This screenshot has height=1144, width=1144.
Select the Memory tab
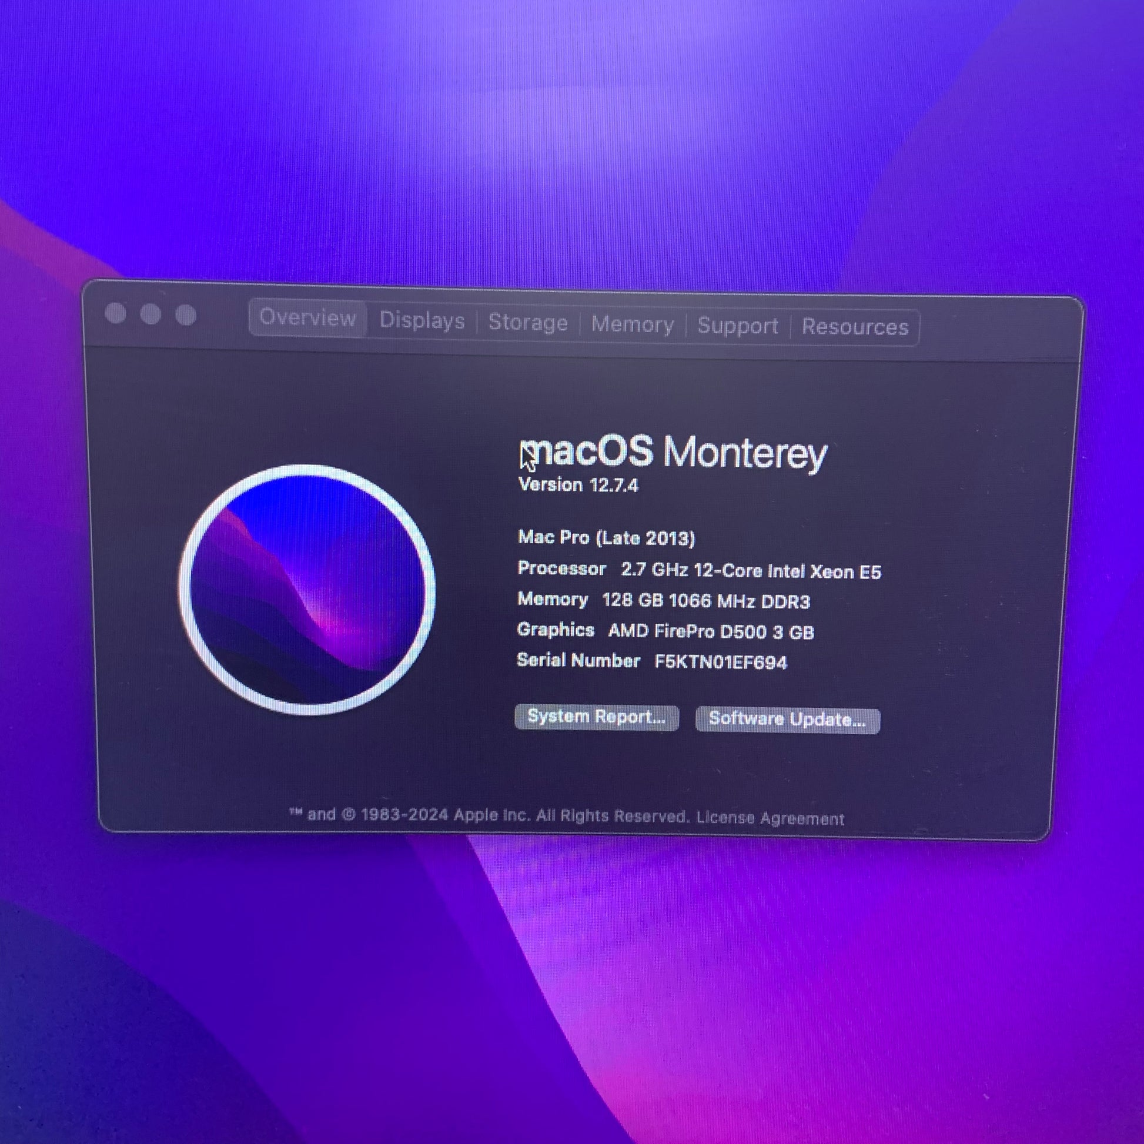point(633,325)
